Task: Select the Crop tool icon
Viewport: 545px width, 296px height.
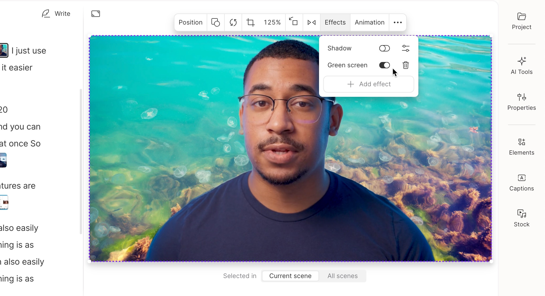Action: 251,22
